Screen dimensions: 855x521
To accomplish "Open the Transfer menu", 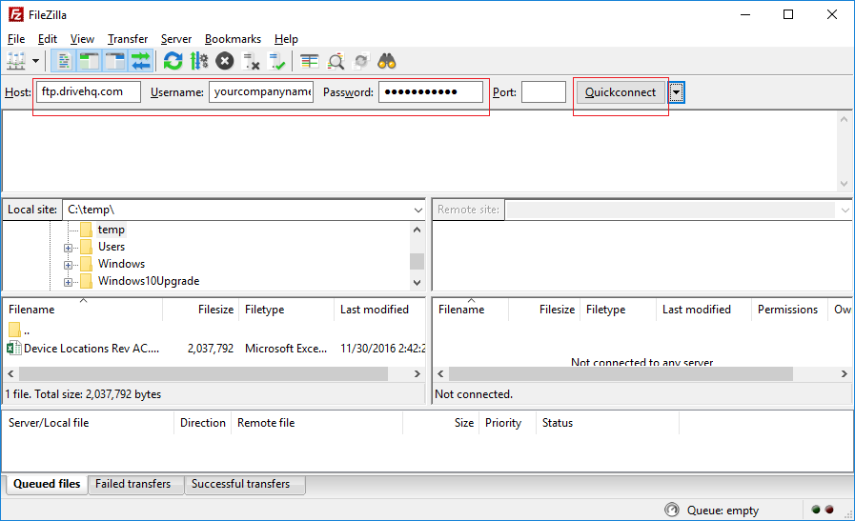I will (127, 39).
